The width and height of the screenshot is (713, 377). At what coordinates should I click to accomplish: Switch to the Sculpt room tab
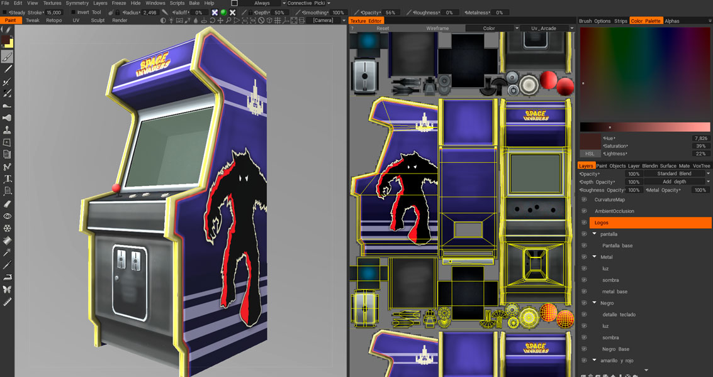pos(98,21)
